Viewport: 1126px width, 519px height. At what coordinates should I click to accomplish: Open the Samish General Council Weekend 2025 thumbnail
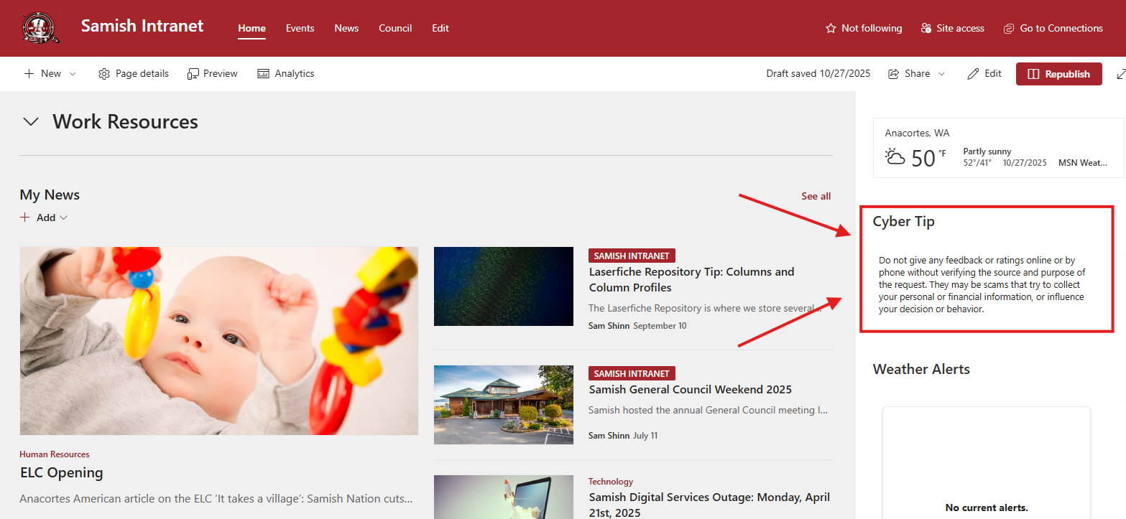(503, 404)
